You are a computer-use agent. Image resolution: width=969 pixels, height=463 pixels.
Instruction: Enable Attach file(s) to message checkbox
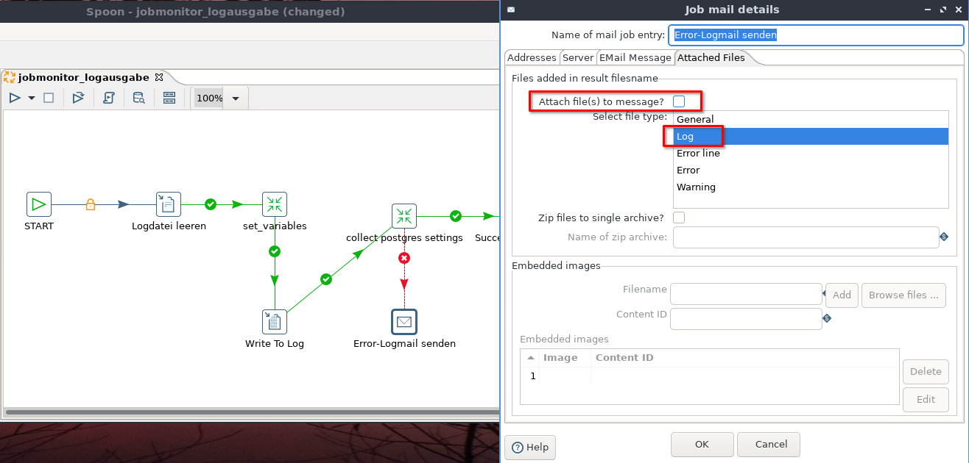click(x=679, y=101)
